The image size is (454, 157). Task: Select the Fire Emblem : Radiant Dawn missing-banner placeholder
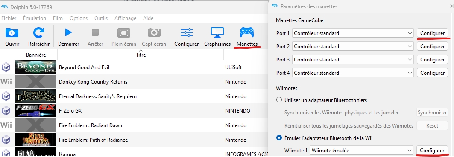(x=36, y=125)
